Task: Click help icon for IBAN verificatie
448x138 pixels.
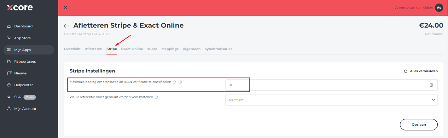Action: pyautogui.click(x=180, y=82)
